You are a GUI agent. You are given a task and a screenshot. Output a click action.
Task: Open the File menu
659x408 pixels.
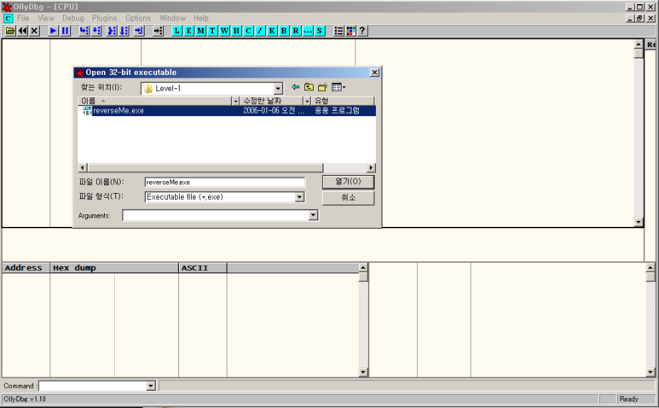coord(23,18)
